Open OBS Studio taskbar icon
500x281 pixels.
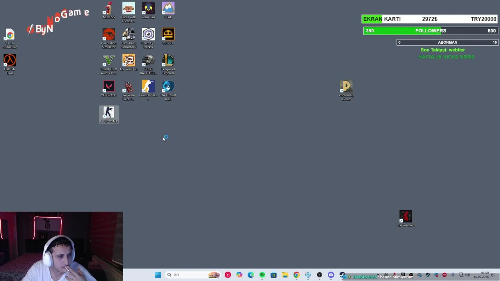click(x=320, y=275)
